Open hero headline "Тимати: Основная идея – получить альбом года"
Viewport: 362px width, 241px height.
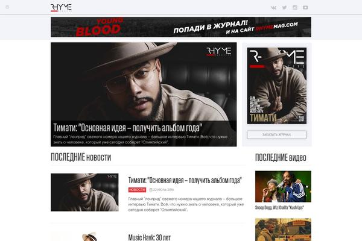tap(128, 128)
